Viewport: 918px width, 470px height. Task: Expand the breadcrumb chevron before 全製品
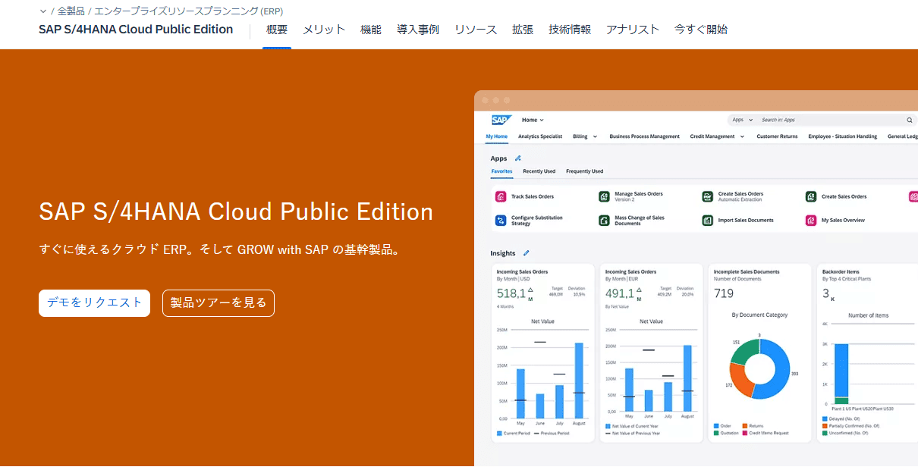coord(43,11)
